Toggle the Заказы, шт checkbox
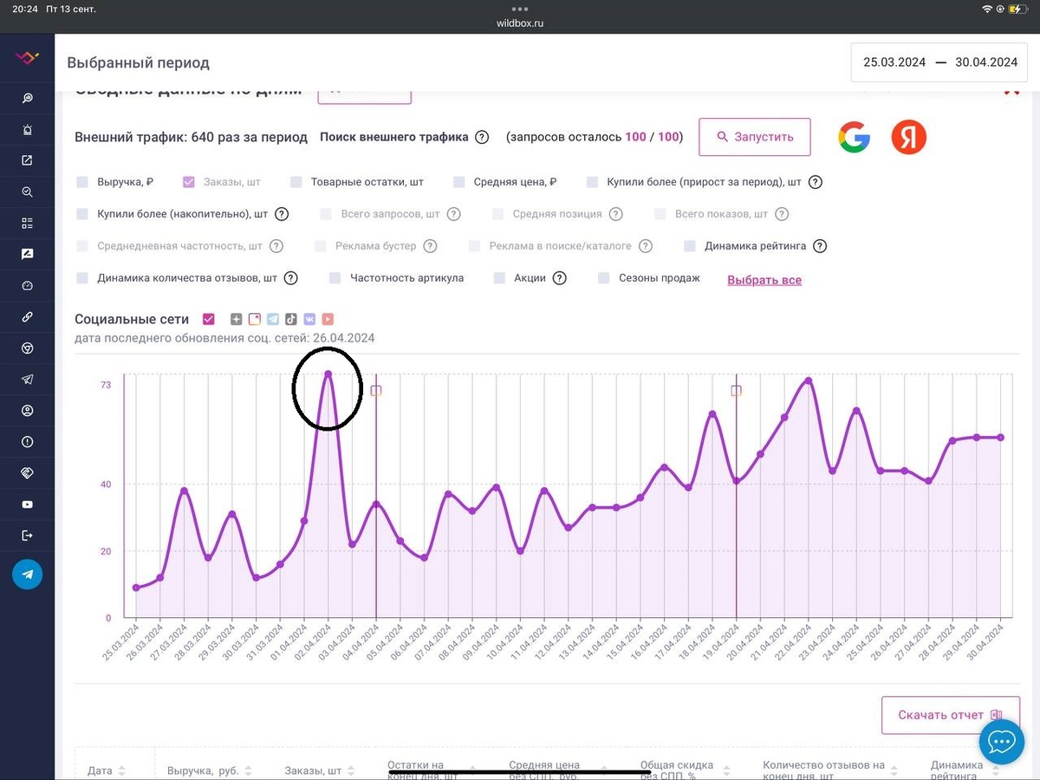 pos(188,182)
